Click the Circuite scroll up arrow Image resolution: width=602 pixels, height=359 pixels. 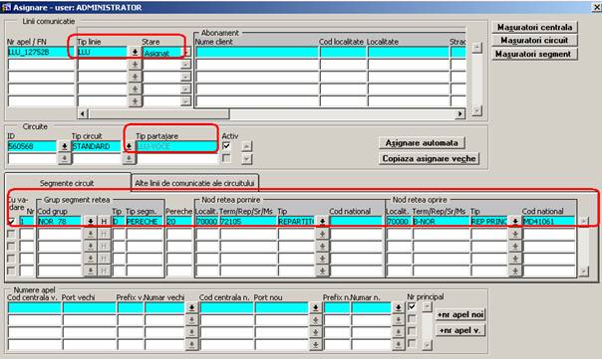[x=247, y=146]
